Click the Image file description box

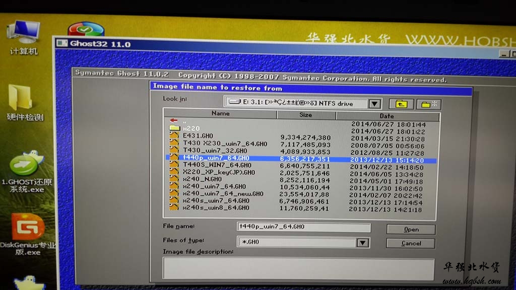[298, 269]
